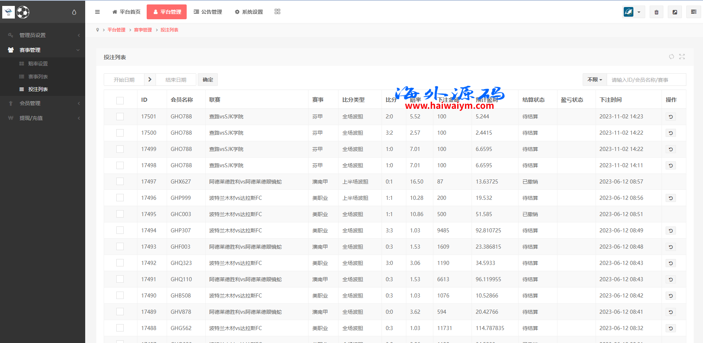
Task: Toggle the select-all checkbox in table header
Action: point(120,100)
